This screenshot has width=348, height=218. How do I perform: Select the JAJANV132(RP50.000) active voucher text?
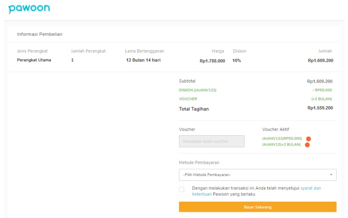[x=282, y=138]
